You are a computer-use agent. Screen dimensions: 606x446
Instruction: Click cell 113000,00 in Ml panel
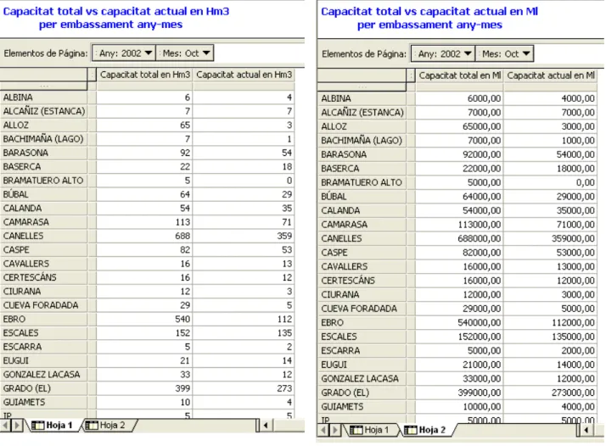(459, 225)
